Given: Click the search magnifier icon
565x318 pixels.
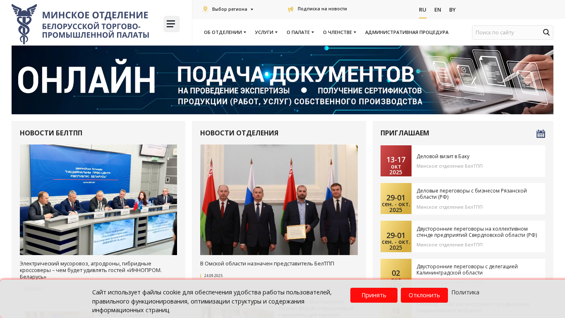Looking at the screenshot, I should coord(546,32).
